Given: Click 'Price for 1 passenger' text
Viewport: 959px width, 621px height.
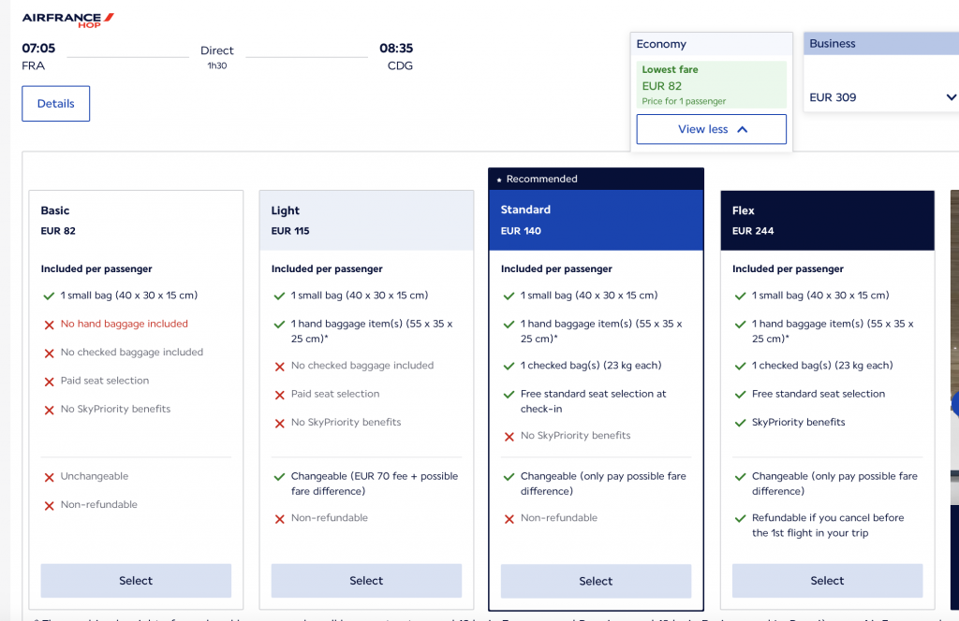Looking at the screenshot, I should [x=684, y=101].
